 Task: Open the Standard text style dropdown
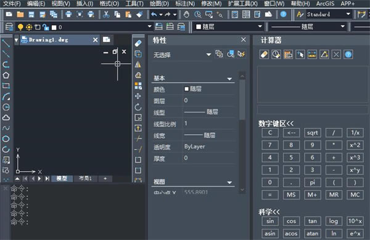pos(348,14)
